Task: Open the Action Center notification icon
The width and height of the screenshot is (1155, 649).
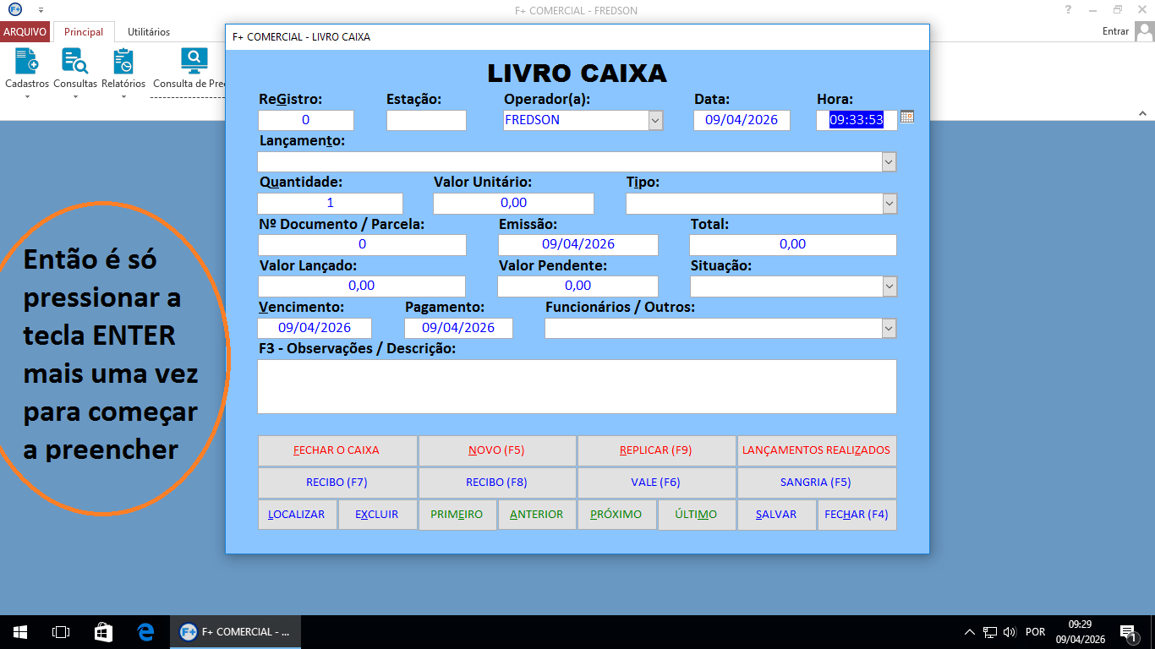Action: tap(1128, 631)
